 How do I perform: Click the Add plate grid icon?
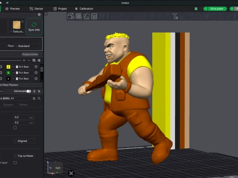tap(79, 16)
